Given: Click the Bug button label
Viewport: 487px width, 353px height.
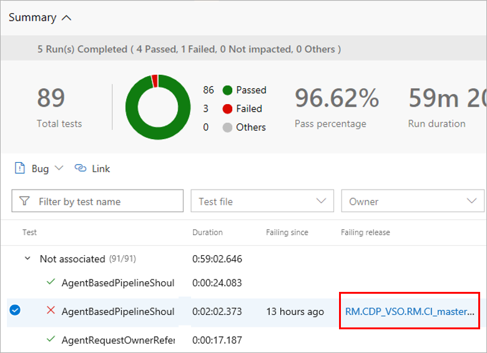Looking at the screenshot, I should 40,169.
